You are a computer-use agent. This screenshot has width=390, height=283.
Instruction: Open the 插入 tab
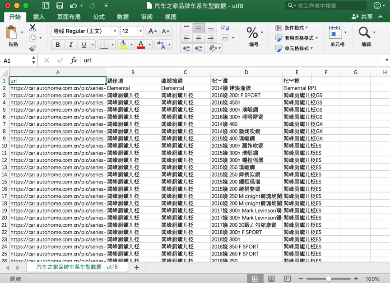point(39,17)
